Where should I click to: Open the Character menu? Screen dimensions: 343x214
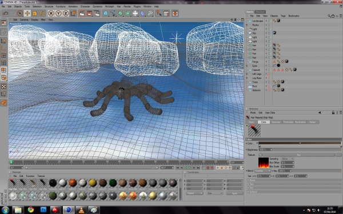pos(85,6)
